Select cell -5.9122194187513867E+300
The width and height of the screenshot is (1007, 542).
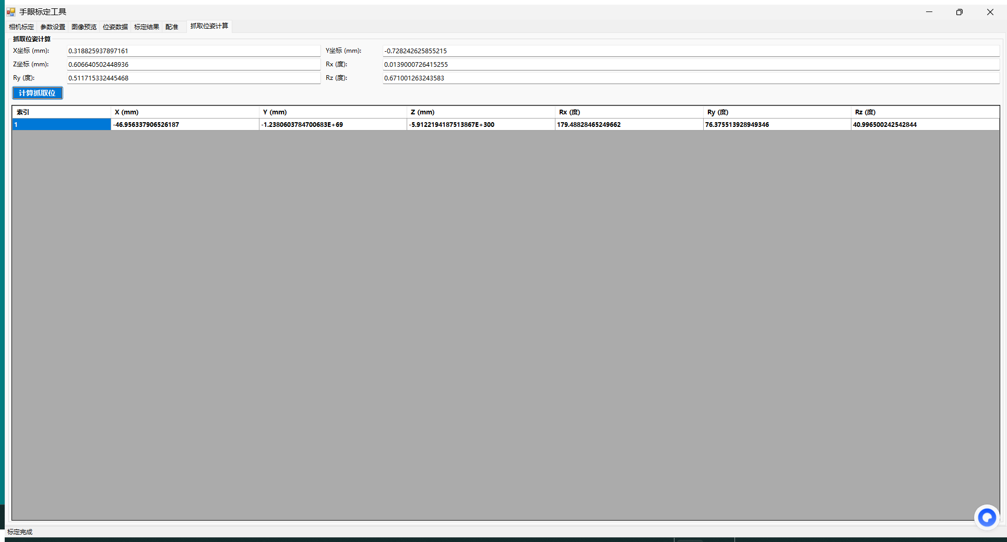coord(481,124)
